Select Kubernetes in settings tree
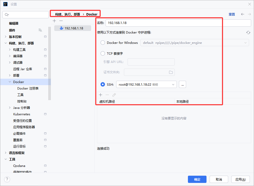This screenshot has width=254, height=186. pyautogui.click(x=22, y=114)
